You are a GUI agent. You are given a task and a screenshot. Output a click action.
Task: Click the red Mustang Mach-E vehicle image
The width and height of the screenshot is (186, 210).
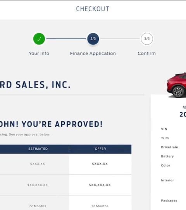pos(176,85)
